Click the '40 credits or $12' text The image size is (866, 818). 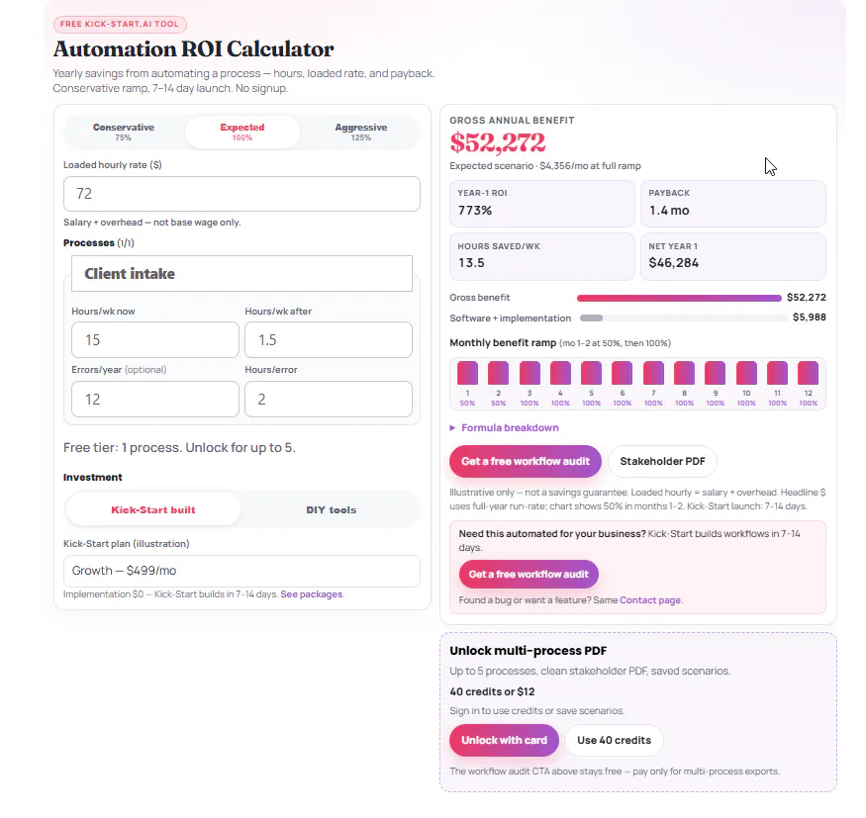[492, 691]
